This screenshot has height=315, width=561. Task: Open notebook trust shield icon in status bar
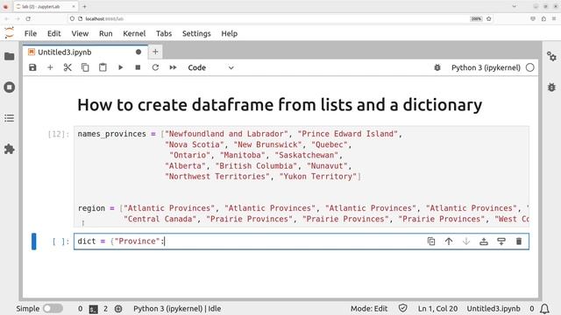(x=403, y=308)
